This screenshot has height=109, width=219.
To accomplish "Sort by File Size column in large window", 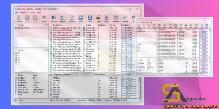I will [x=113, y=25].
